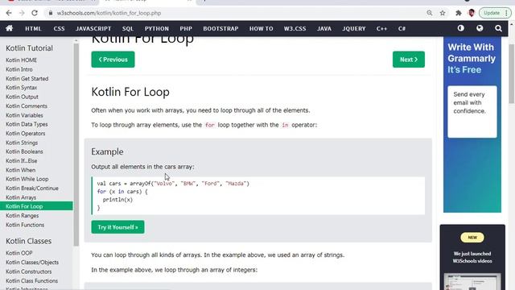
Task: Open HTML in top navigation
Action: [33, 29]
